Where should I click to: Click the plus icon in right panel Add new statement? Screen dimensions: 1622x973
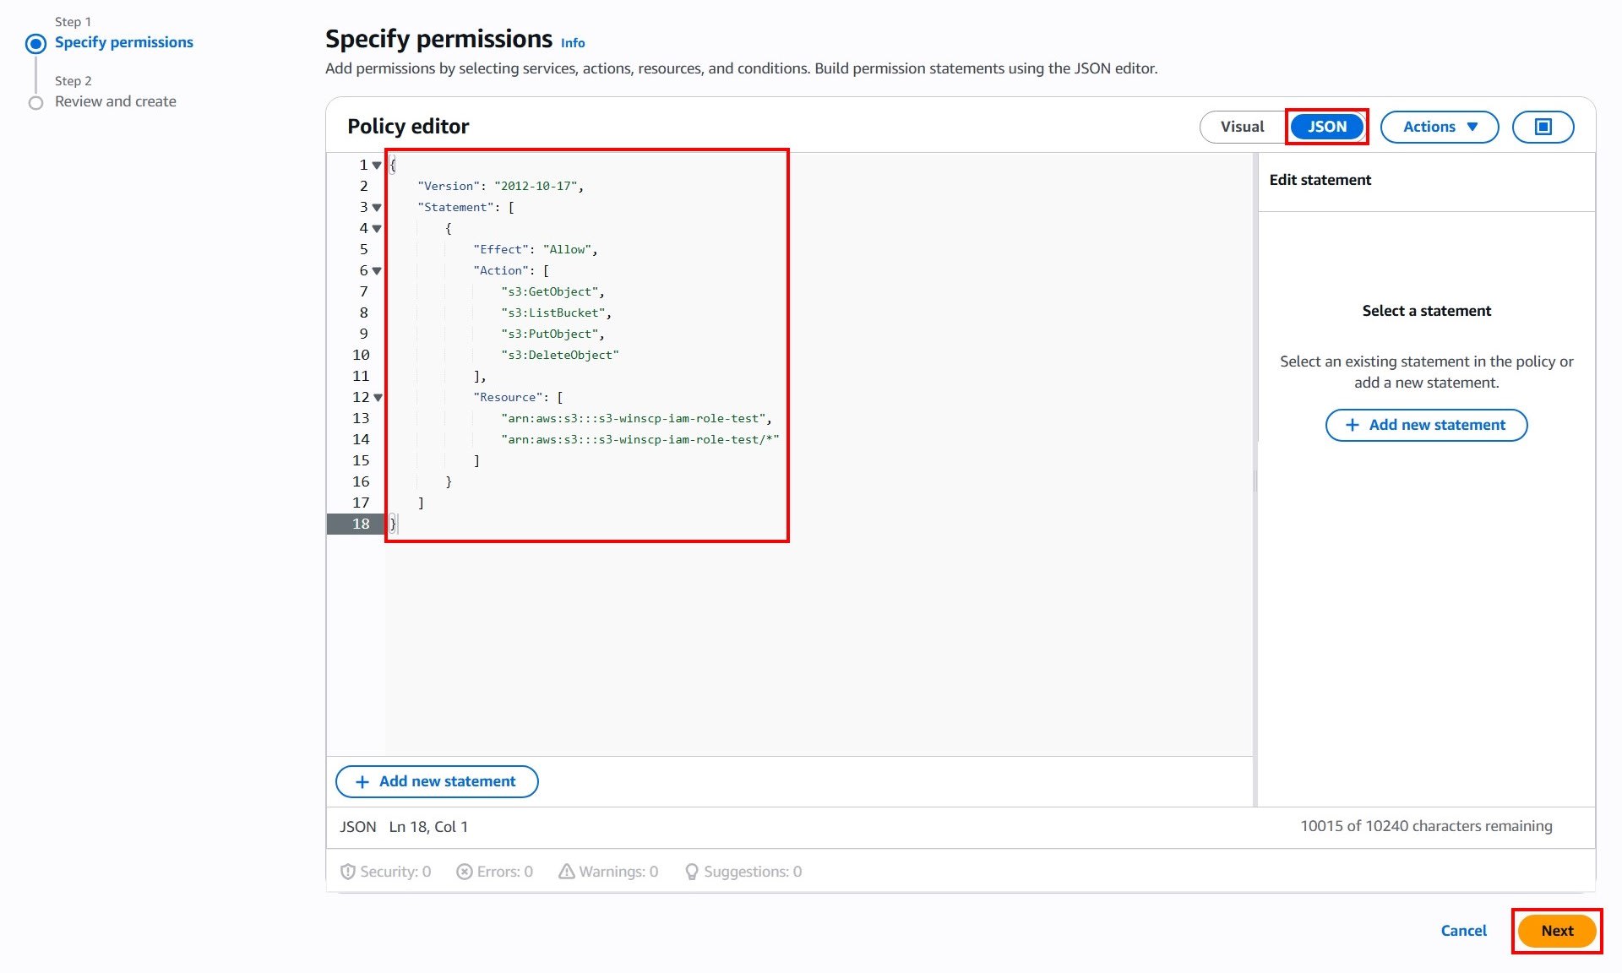pos(1352,425)
